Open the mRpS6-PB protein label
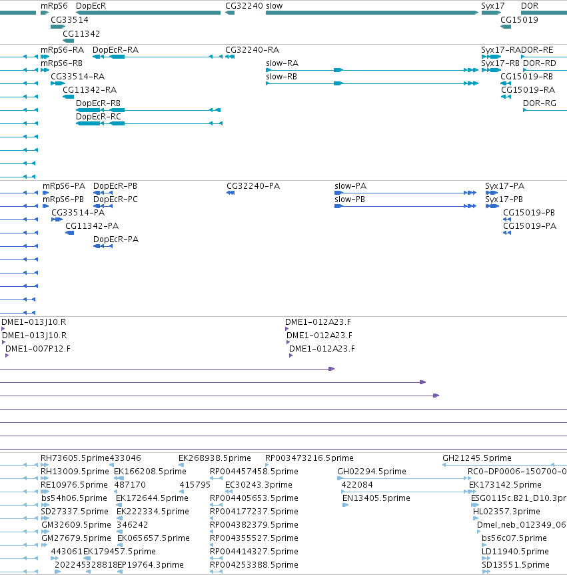 [x=63, y=199]
